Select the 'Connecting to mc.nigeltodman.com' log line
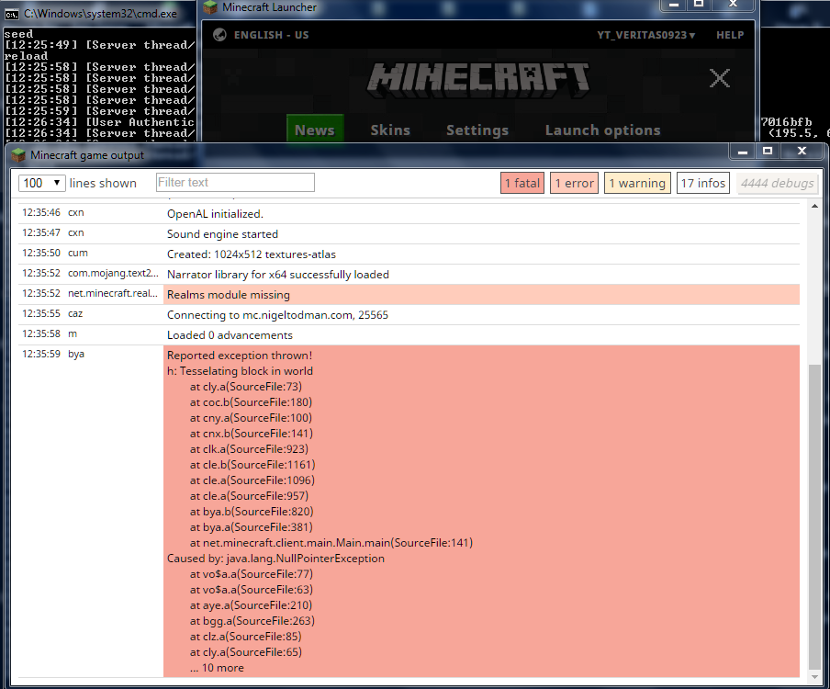 [409, 314]
